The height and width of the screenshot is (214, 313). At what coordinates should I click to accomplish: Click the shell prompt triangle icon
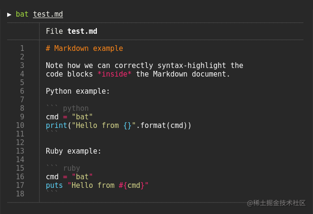[x=9, y=15]
